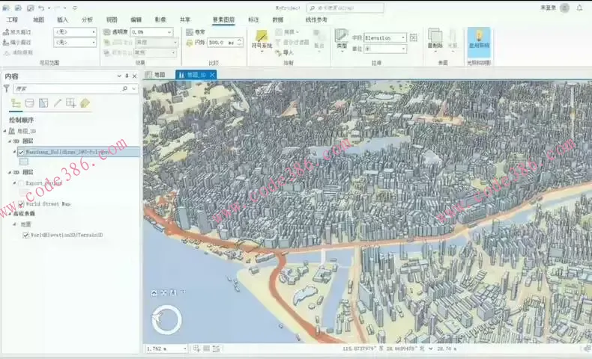Select List By Drawing Order icon
592x359 pixels.
click(x=16, y=103)
